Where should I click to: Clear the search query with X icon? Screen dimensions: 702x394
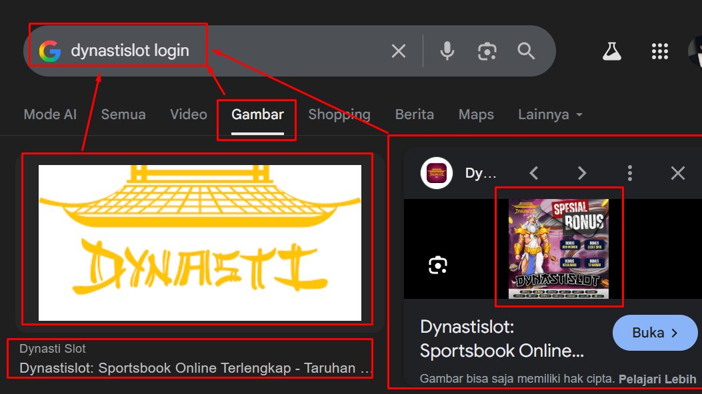399,51
